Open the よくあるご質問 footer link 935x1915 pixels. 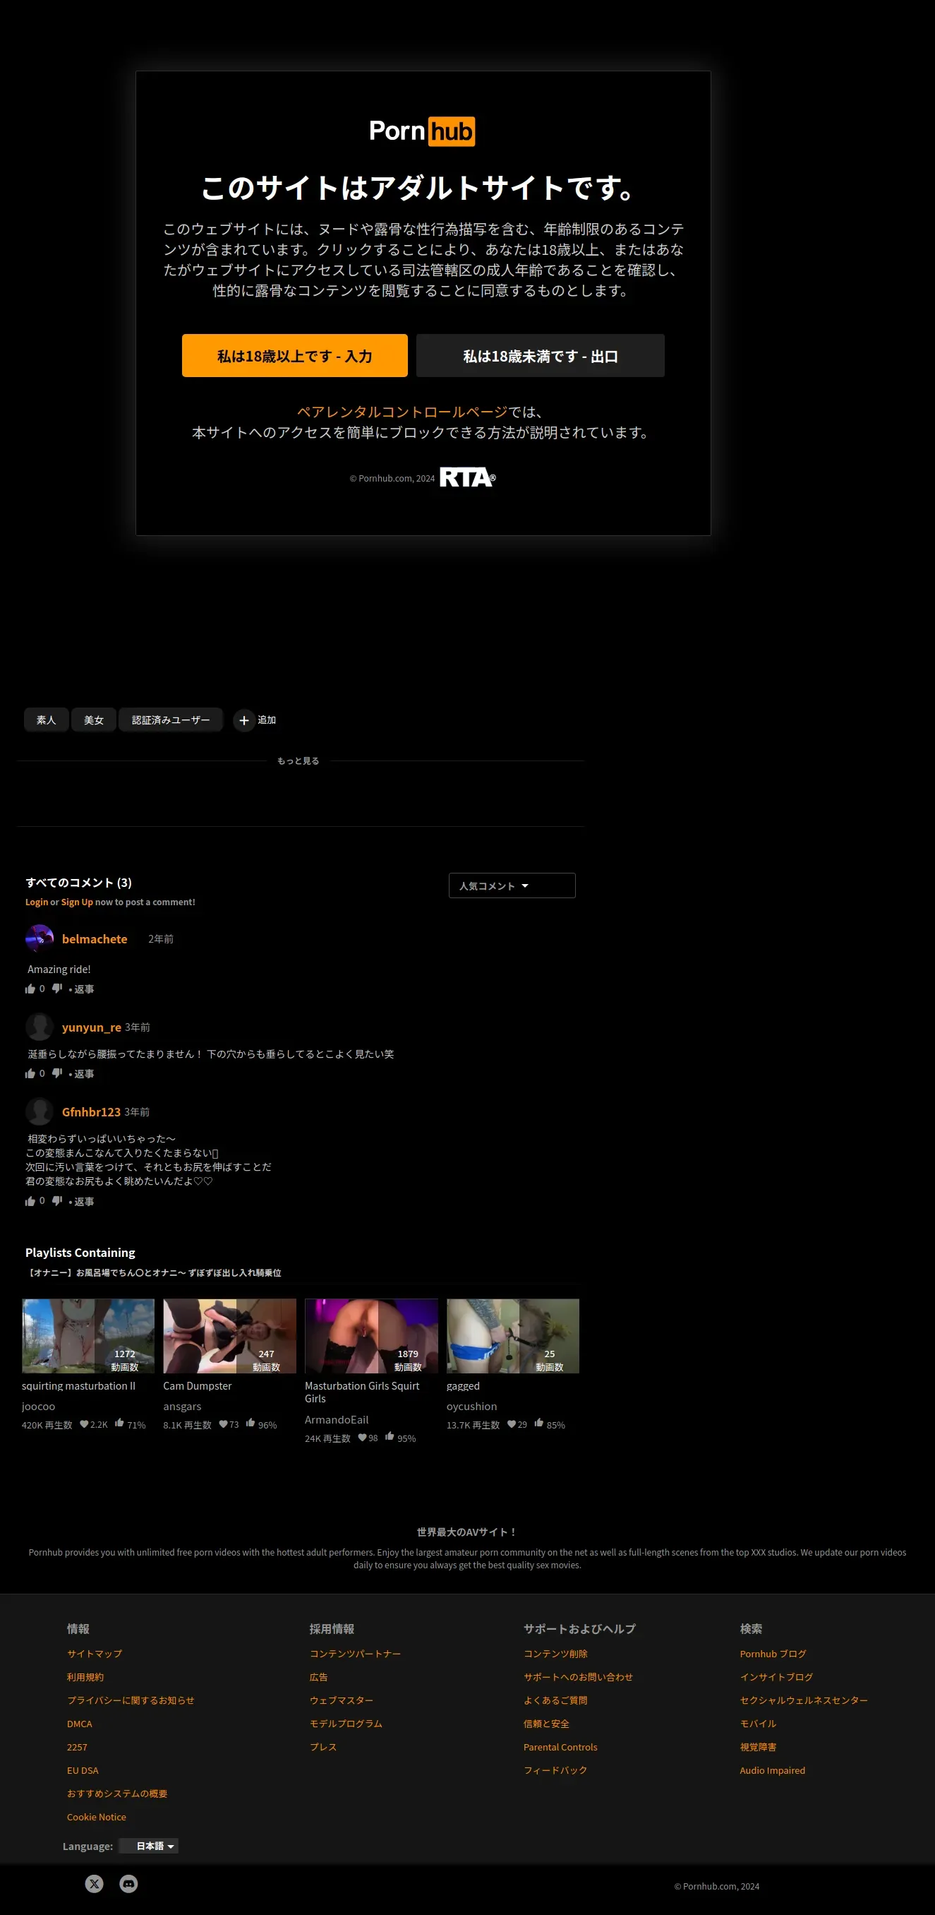[555, 1700]
